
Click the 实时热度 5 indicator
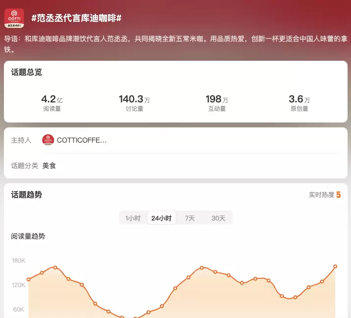point(324,195)
